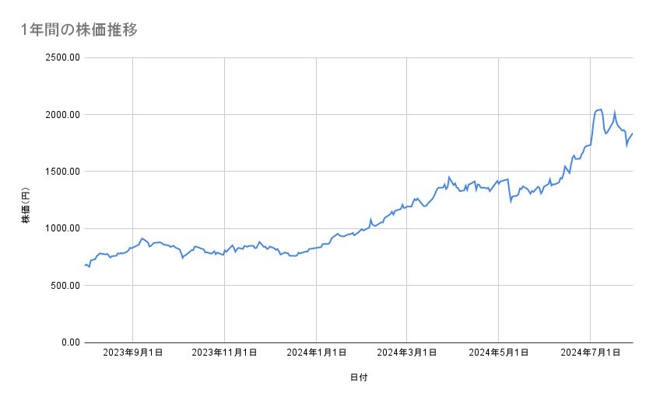Click the 2023年9月1日 date label

tap(133, 353)
